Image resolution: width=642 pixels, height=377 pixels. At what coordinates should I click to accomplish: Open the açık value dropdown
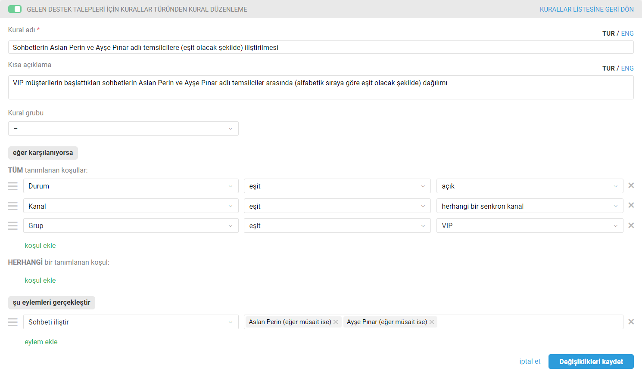(530, 186)
